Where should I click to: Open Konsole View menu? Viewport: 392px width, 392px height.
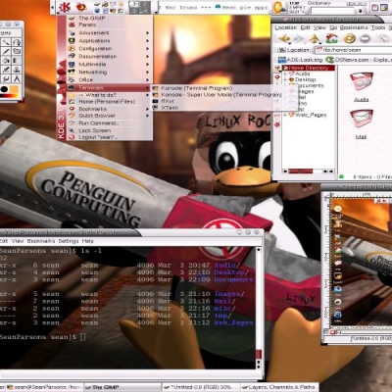coord(18,241)
